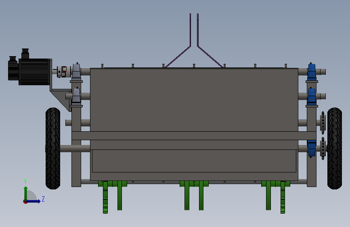Image resolution: width=350 pixels, height=227 pixels.
Task: Select the lower inset panel of the hopper
Action: (x=194, y=161)
